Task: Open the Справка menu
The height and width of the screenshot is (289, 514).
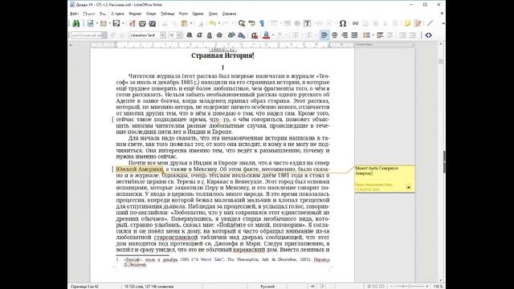Action: [x=229, y=14]
